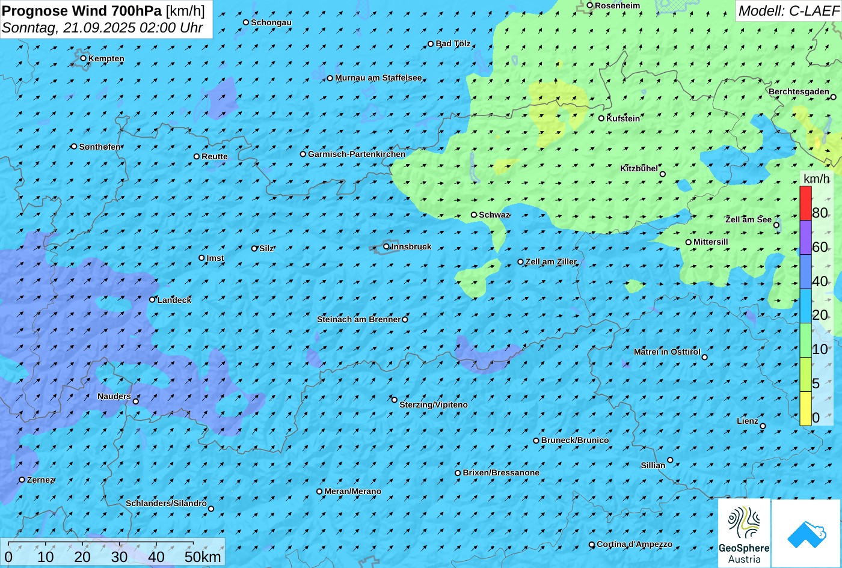The height and width of the screenshot is (568, 842).
Task: Click the Innsbruck city marker
Action: (x=386, y=246)
